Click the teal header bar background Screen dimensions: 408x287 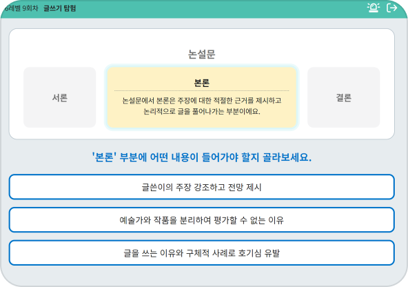(x=208, y=9)
